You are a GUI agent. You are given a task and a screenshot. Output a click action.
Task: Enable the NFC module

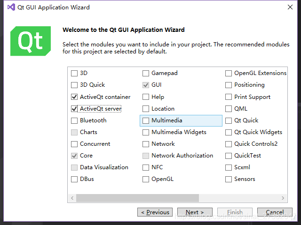click(146, 167)
